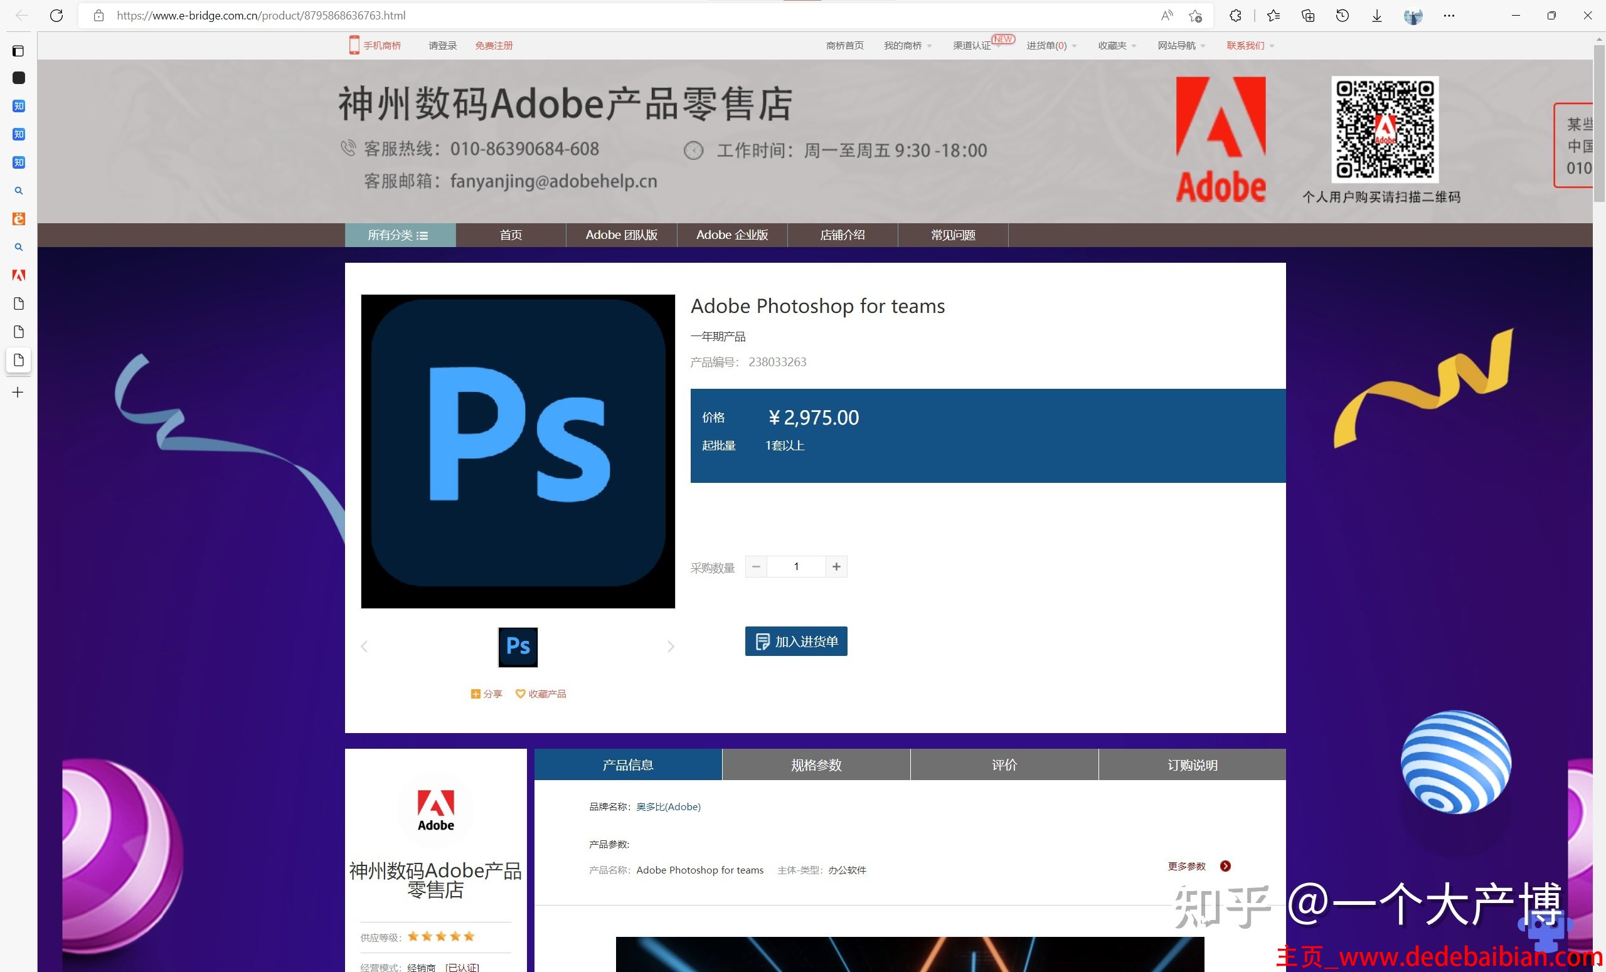1606x972 pixels.
Task: Open the Adobe 团队版 nav tab
Action: (x=621, y=235)
